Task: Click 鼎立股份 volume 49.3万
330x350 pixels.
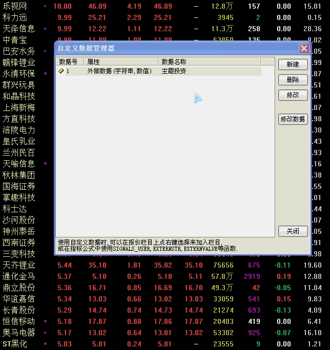Action: tap(222, 288)
